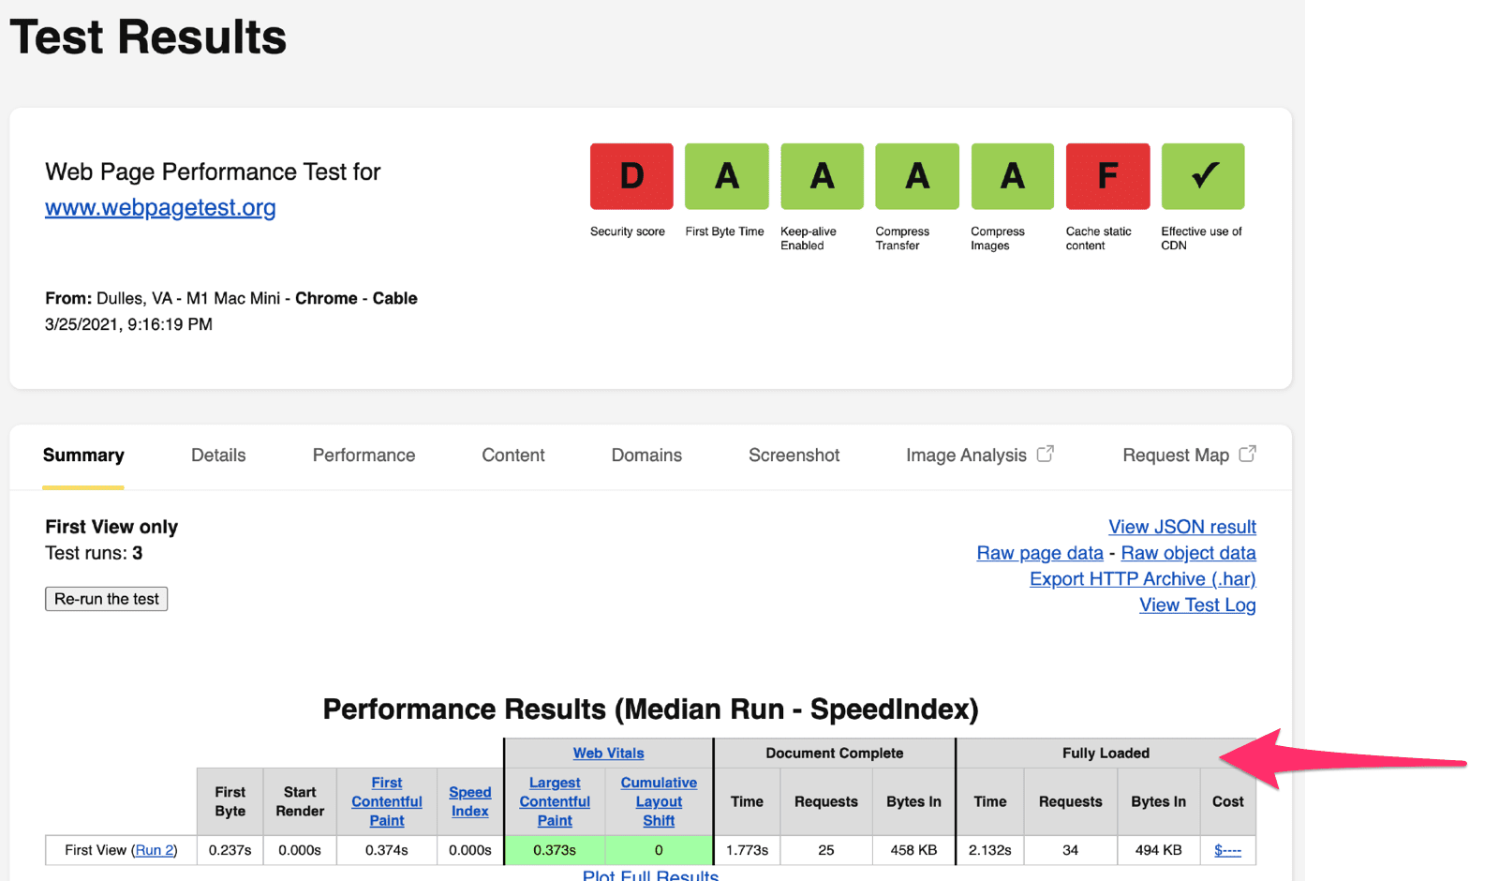The height and width of the screenshot is (881, 1499).
Task: Click the Document Complete group header
Action: pos(834,753)
